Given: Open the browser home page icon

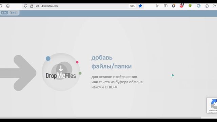Looking at the screenshot, I should tap(8, 6).
